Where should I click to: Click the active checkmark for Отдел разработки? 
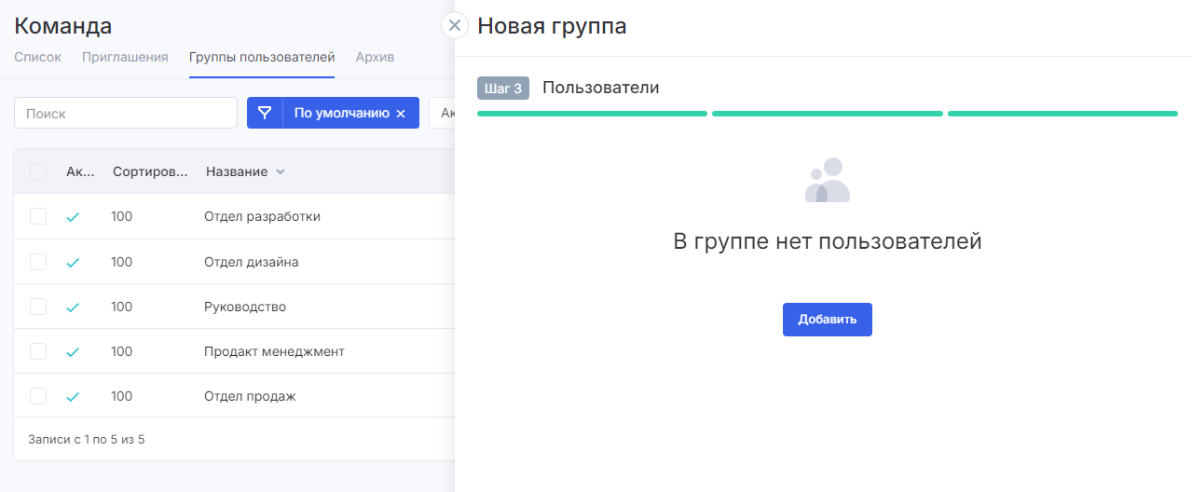pyautogui.click(x=73, y=217)
